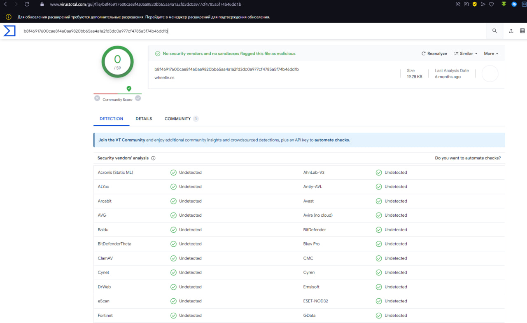Click the browser address bar URL
This screenshot has width=527, height=323.
[x=145, y=4]
